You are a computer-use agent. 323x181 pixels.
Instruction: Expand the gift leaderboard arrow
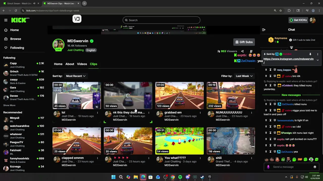(x=291, y=48)
